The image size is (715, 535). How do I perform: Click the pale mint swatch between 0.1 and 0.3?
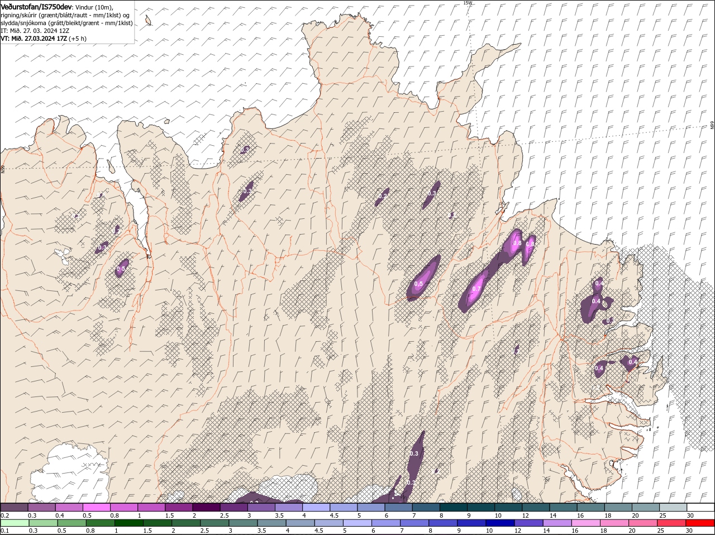pyautogui.click(x=15, y=523)
